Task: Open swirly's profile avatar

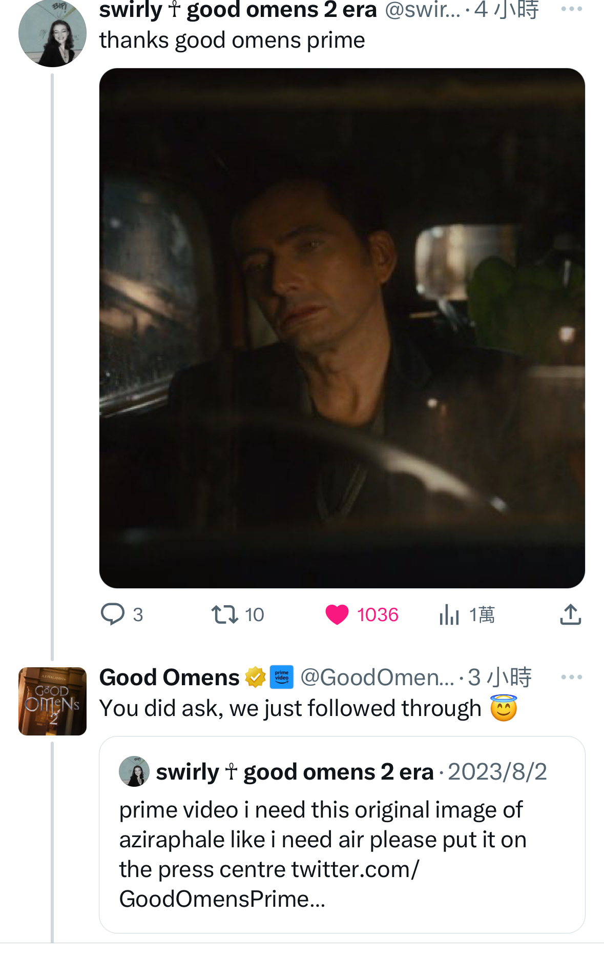Action: [52, 33]
